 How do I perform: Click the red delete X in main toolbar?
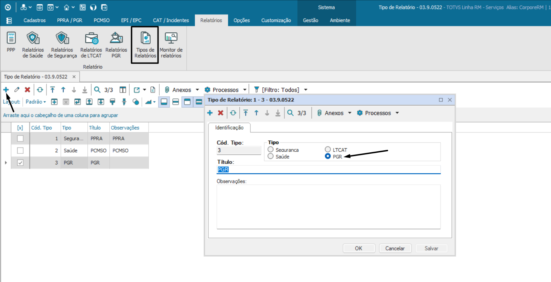point(28,90)
